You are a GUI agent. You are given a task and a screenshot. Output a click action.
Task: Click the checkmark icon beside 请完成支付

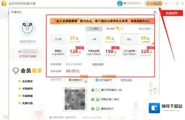(x=98, y=109)
